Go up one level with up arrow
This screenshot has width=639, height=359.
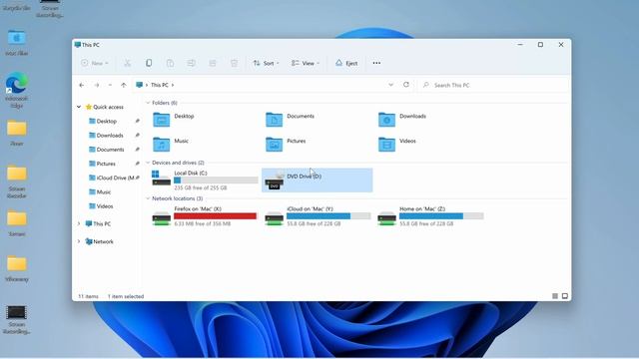click(x=124, y=85)
